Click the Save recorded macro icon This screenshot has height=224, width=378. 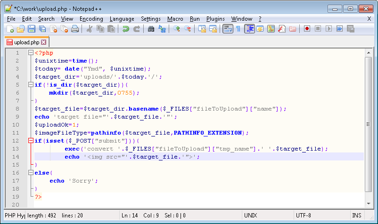[350, 29]
